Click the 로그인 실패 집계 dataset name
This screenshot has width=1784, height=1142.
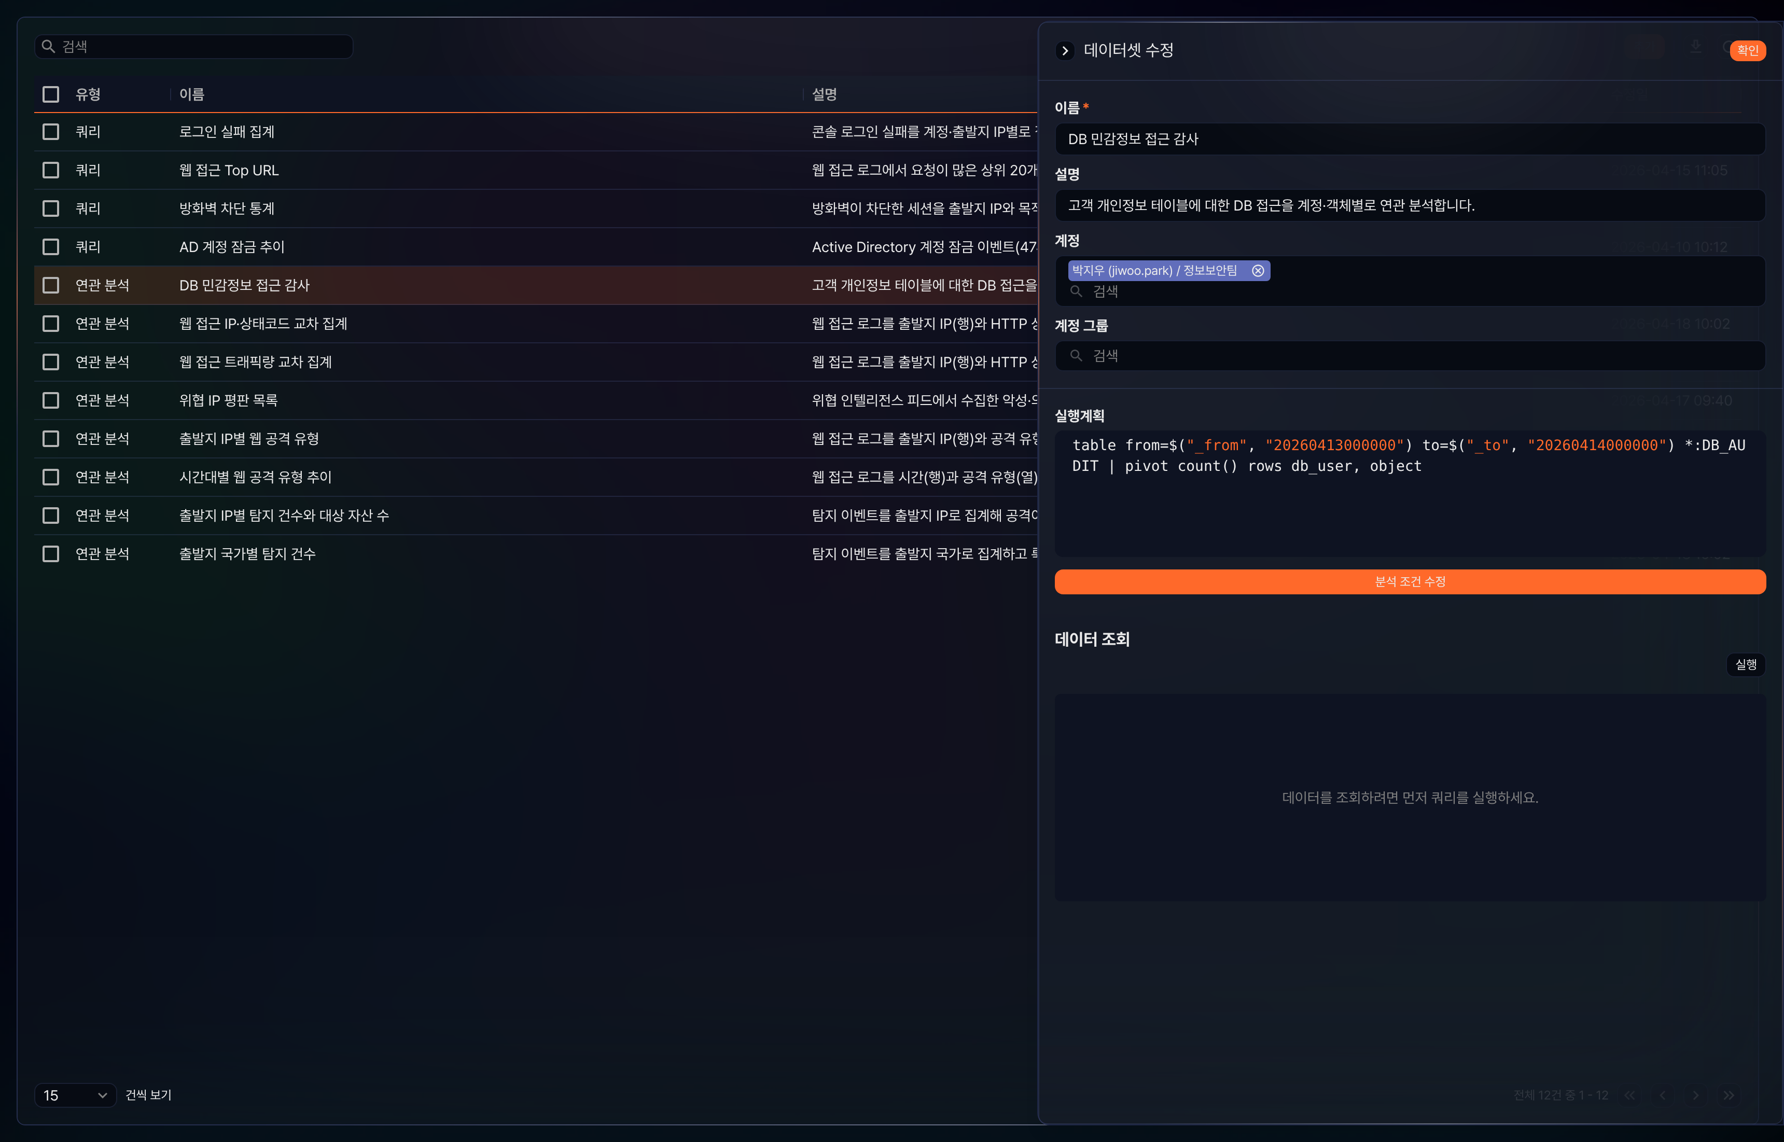(227, 132)
